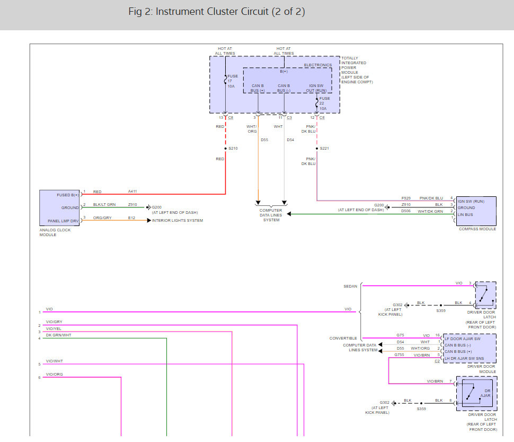Click the 'ELECTRONICS' label in the power module

tap(317, 65)
